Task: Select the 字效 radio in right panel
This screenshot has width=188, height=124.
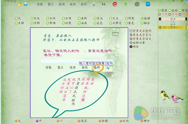Action: click(183, 10)
